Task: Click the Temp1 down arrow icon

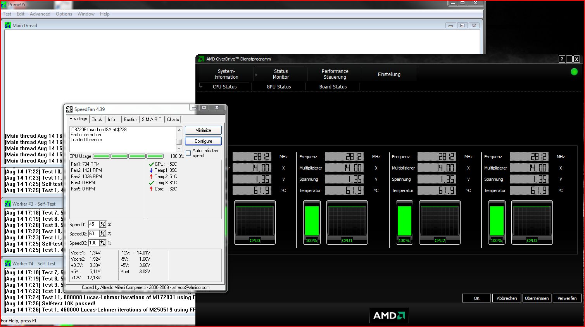Action: pos(151,170)
